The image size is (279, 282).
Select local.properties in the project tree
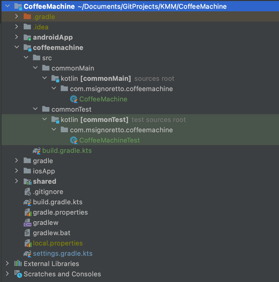[x=58, y=243]
